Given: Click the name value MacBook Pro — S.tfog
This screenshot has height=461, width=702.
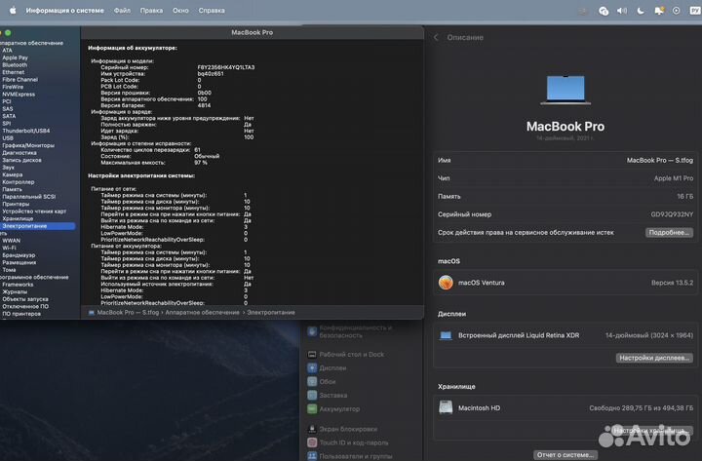Looking at the screenshot, I should pyautogui.click(x=660, y=160).
